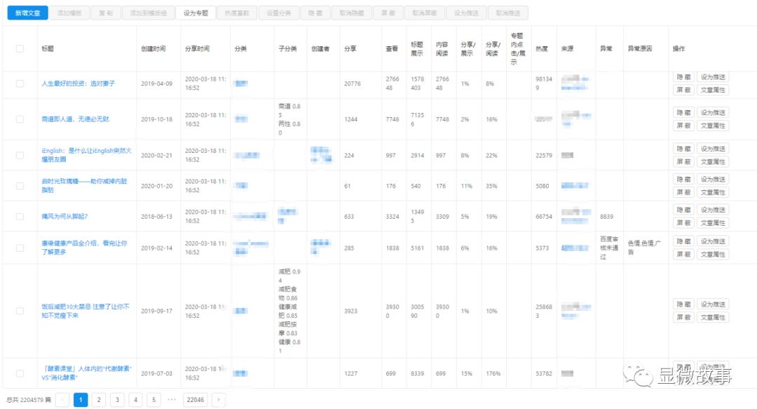Click the 热度基数 toolbar button
The width and height of the screenshot is (757, 409).
point(237,13)
